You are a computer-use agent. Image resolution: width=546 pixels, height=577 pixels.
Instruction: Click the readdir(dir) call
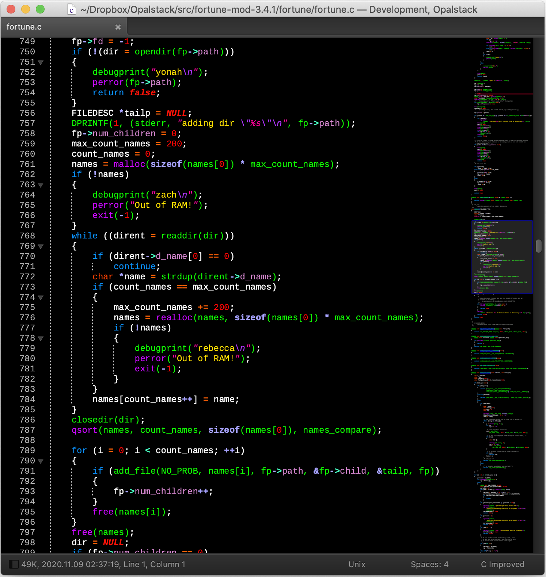click(x=192, y=236)
